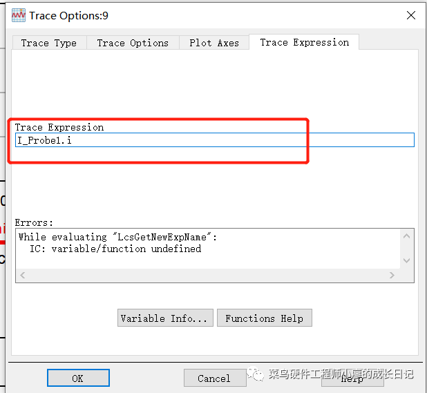427x393 pixels.
Task: Switch to the Trace Type tab
Action: coord(49,43)
